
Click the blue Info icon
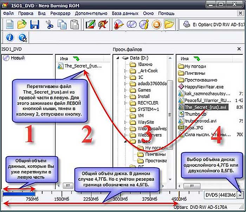[x=10, y=38]
